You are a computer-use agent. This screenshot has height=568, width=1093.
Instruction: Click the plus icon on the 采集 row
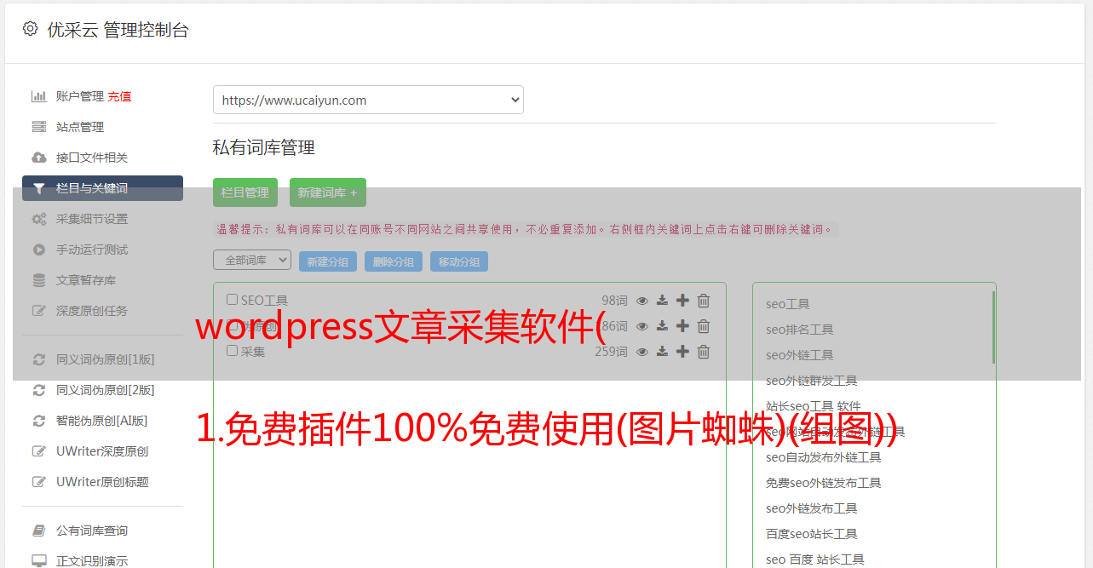click(682, 352)
